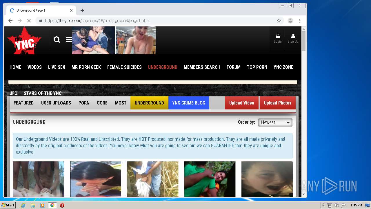Open a new tab with plus button
The width and height of the screenshot is (371, 209).
(x=82, y=10)
